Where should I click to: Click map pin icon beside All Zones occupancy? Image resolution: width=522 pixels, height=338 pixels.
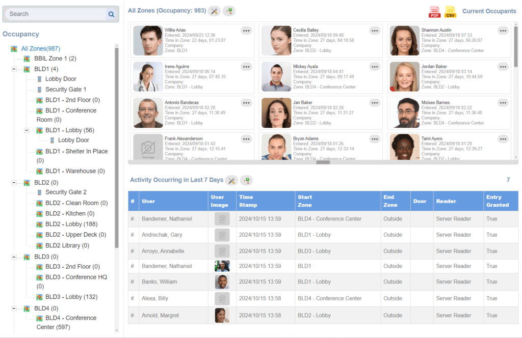(x=229, y=11)
